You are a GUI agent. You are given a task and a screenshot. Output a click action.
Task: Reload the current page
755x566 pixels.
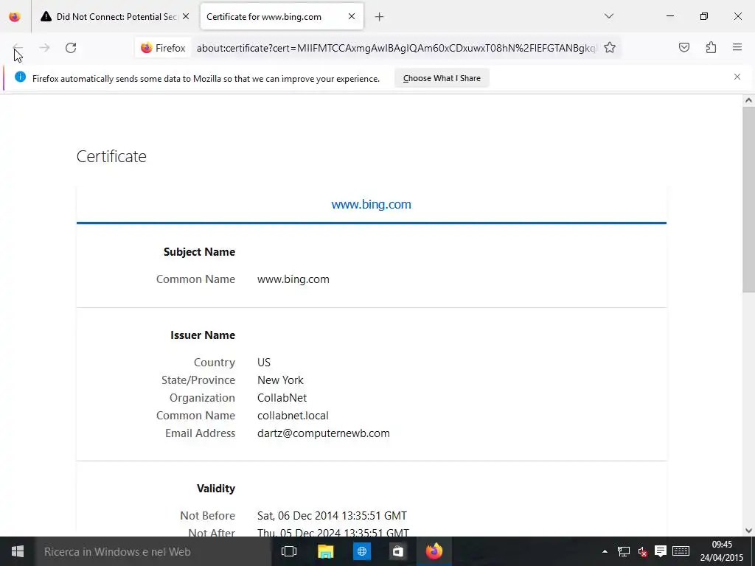click(71, 48)
